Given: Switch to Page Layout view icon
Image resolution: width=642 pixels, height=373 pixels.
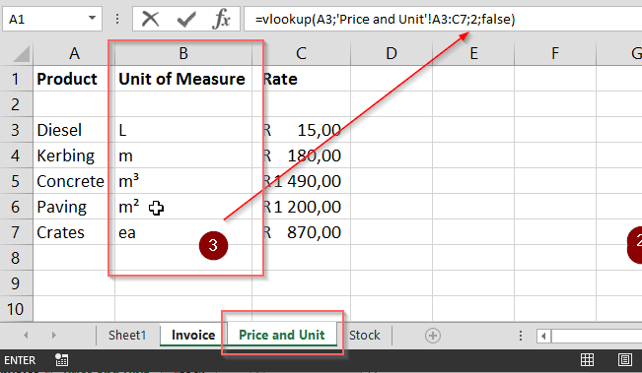Looking at the screenshot, I should (625, 360).
